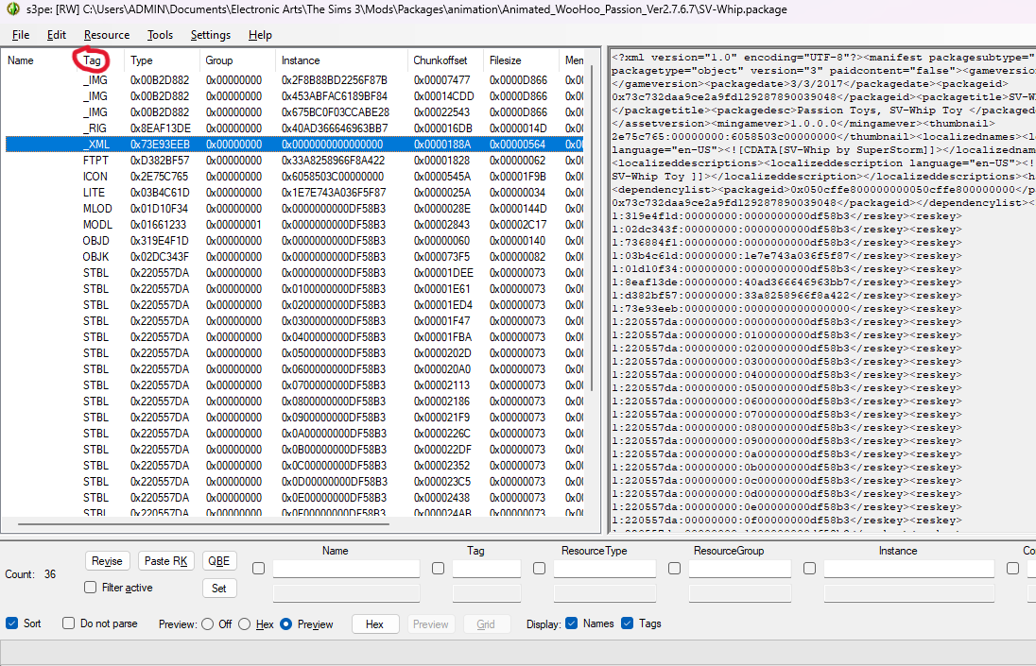Open the Settings menu

[210, 35]
